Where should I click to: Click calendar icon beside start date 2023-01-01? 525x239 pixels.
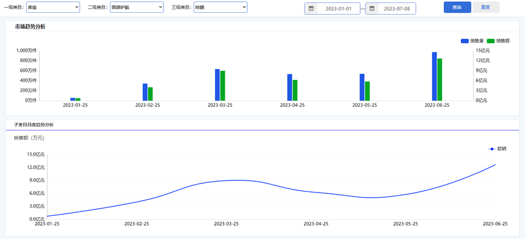tap(311, 9)
